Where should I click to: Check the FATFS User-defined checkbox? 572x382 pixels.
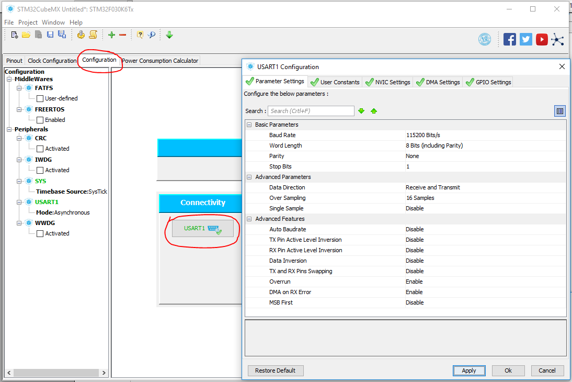[40, 98]
